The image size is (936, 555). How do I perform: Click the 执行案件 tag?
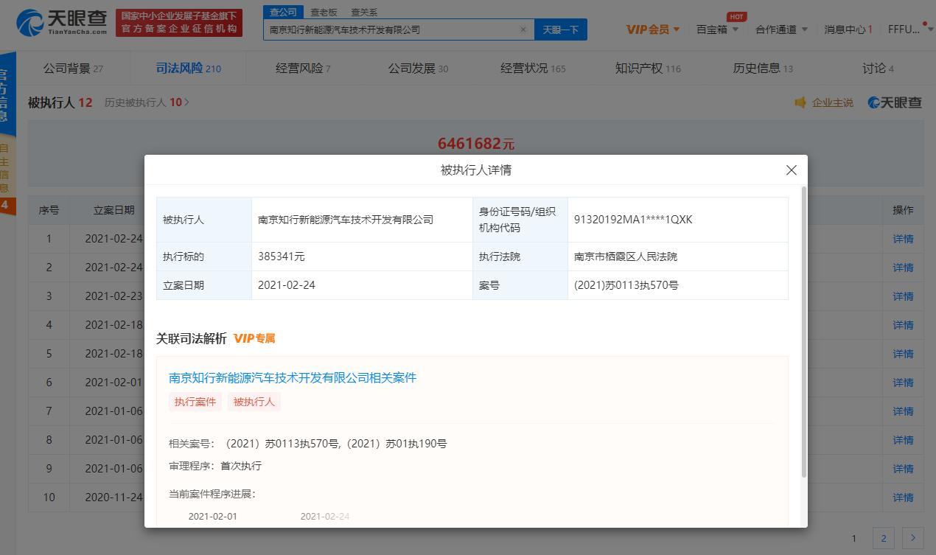(x=195, y=402)
